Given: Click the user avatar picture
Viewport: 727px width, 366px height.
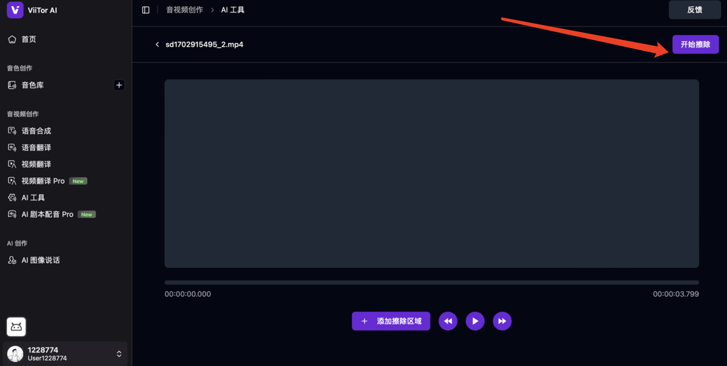Looking at the screenshot, I should tap(15, 354).
